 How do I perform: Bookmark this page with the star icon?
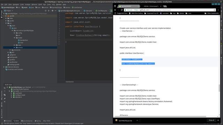(214, 10)
